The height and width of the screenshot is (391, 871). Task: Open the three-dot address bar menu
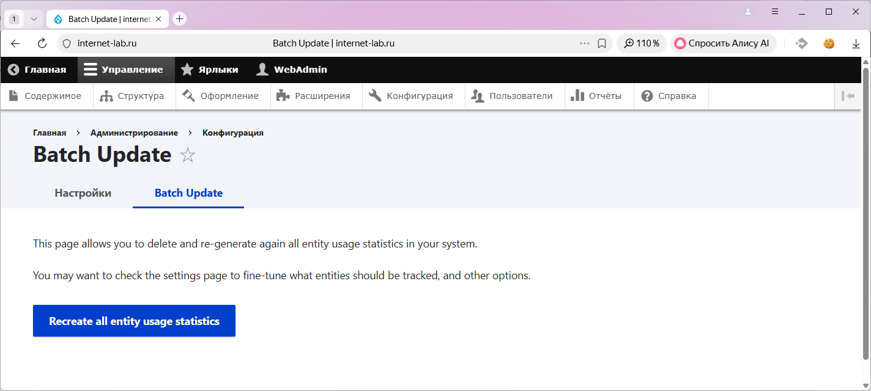pos(584,43)
